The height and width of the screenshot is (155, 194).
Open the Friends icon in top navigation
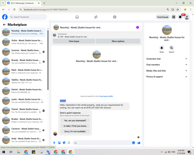[96, 17]
